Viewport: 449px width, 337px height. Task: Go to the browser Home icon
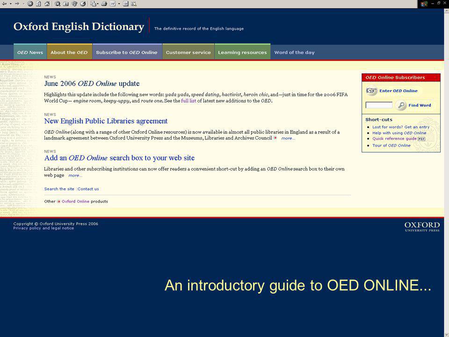click(47, 4)
